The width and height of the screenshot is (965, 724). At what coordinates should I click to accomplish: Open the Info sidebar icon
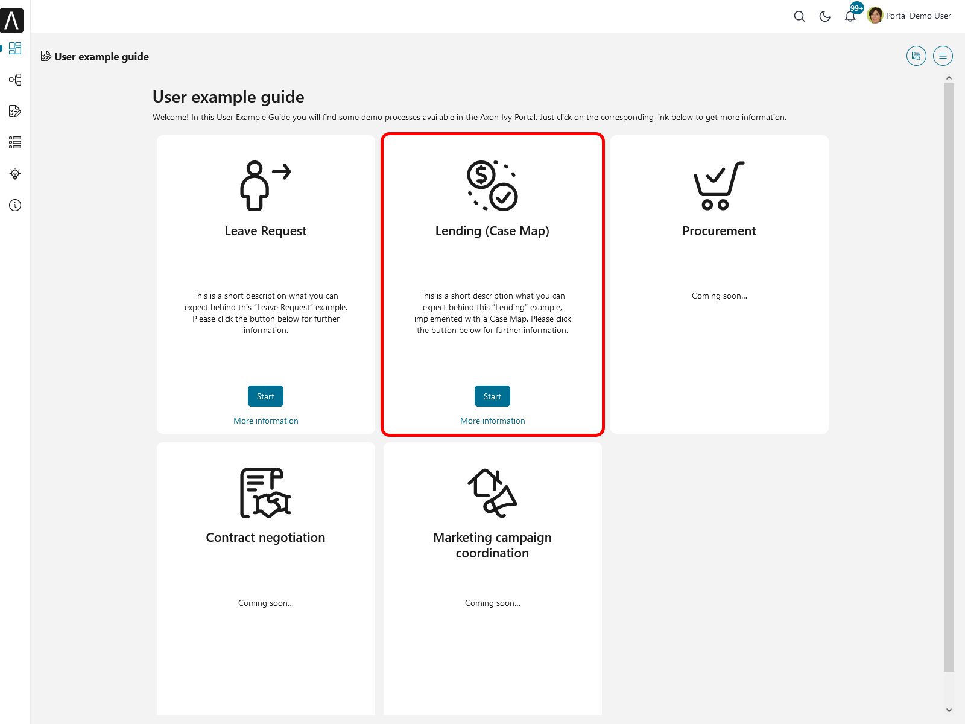coord(15,205)
